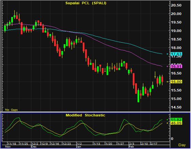Image resolution: width=191 pixels, height=149 pixels.
Task: Click the 18.50 price axis value
Action: [x=176, y=39]
